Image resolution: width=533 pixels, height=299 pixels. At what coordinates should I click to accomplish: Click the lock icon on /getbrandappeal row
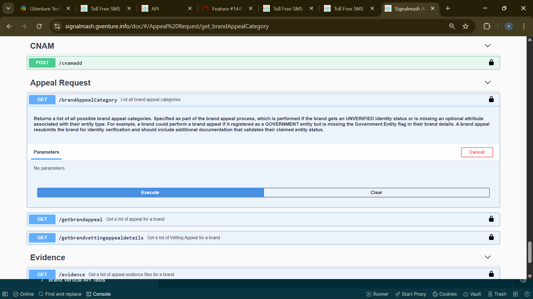(x=491, y=219)
